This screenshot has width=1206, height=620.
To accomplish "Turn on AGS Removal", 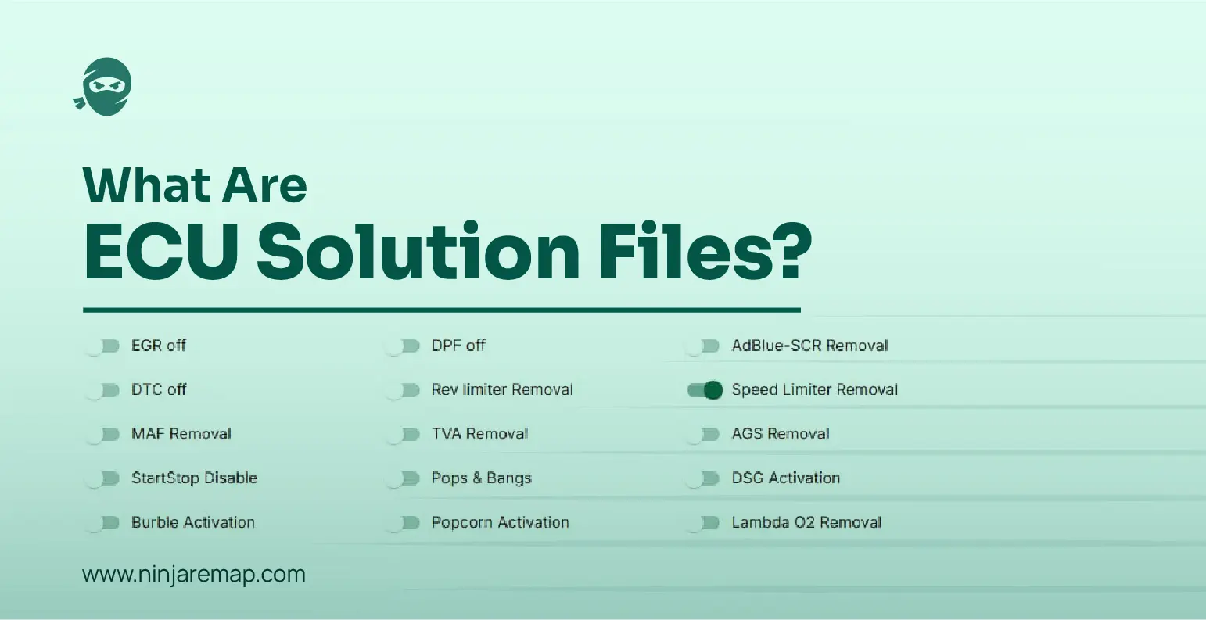I will click(708, 434).
